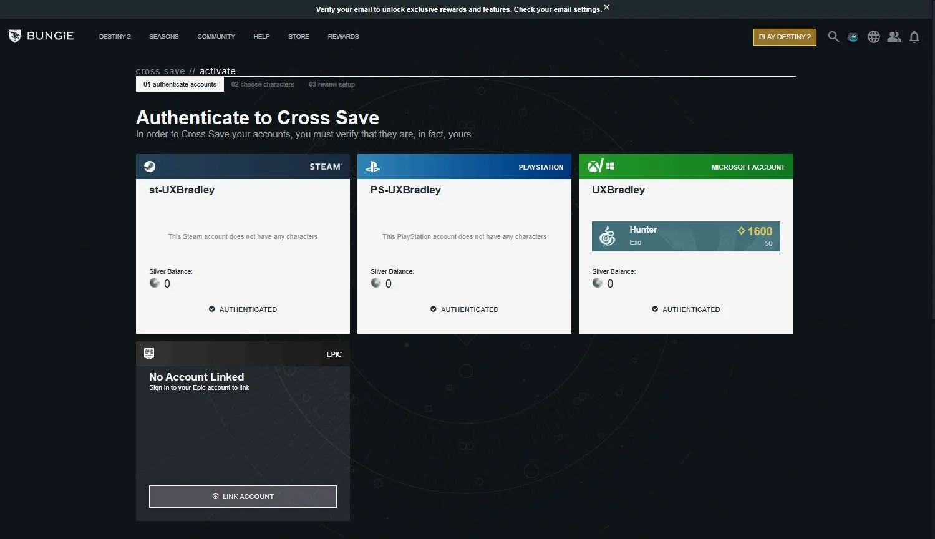
Task: Click the Steam no characters message
Action: (243, 236)
